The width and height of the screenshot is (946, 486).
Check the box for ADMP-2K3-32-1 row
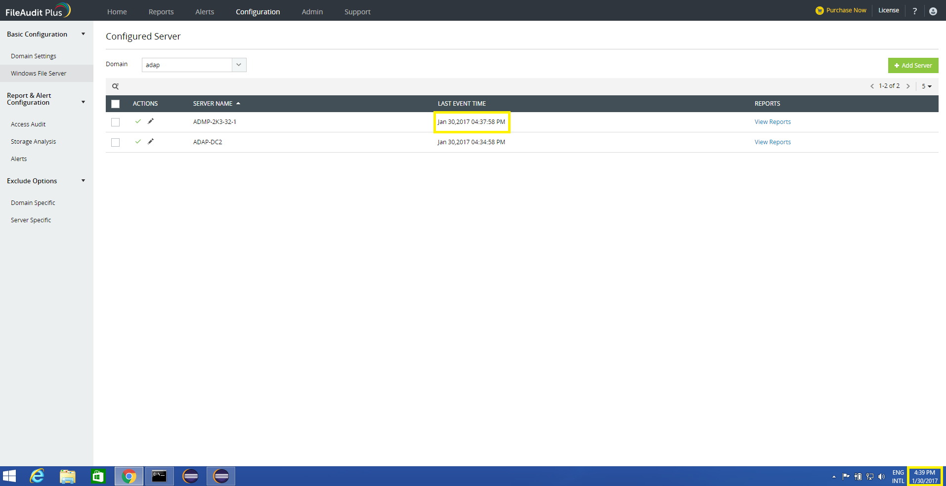(115, 122)
